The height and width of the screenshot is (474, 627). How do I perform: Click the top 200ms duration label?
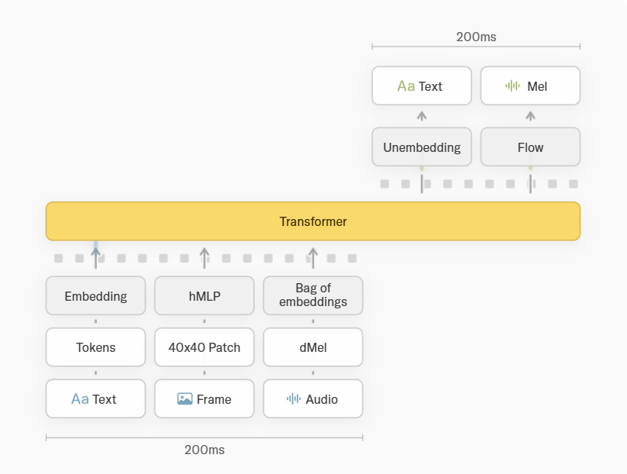[476, 37]
